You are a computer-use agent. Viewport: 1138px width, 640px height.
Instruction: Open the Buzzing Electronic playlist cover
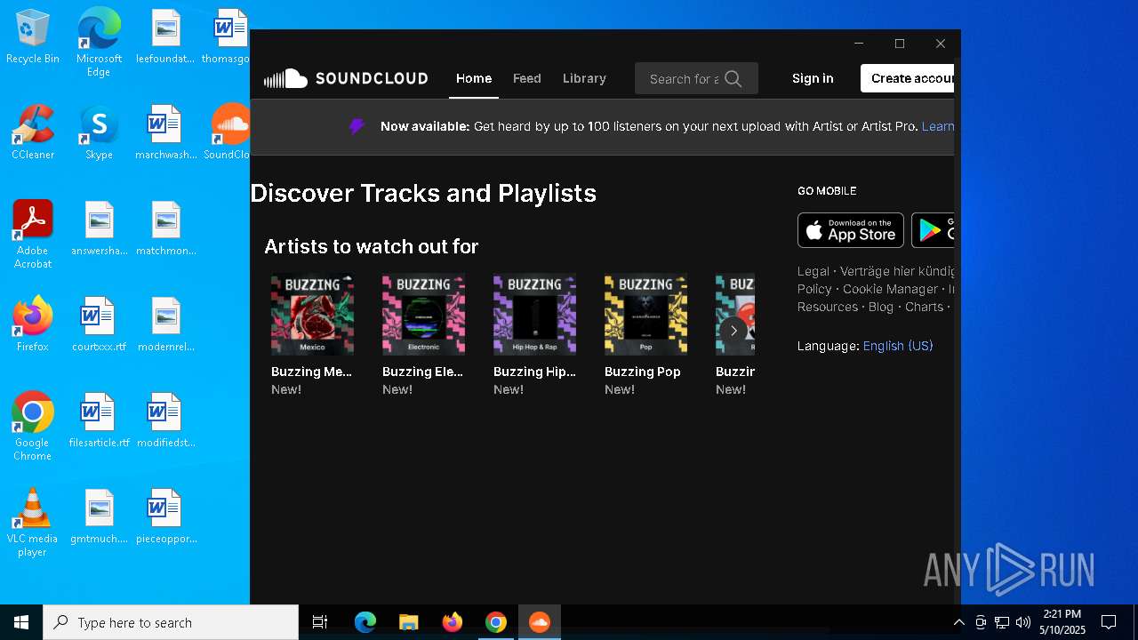(423, 314)
